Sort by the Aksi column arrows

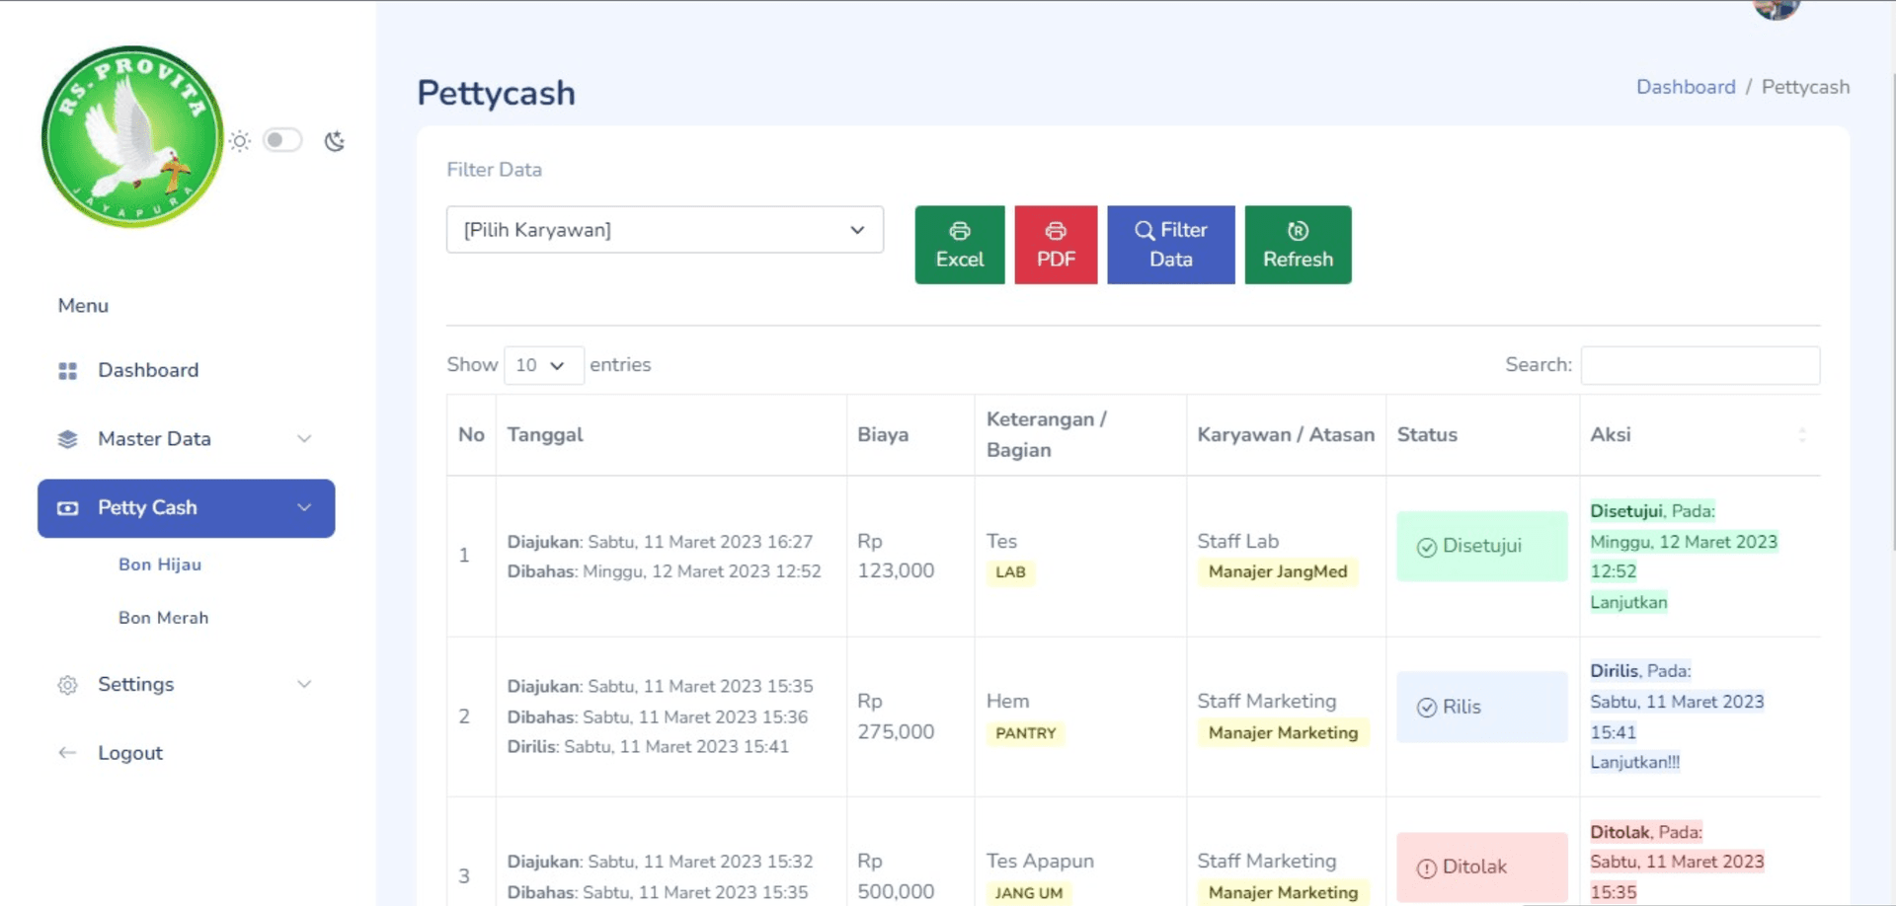1802,435
